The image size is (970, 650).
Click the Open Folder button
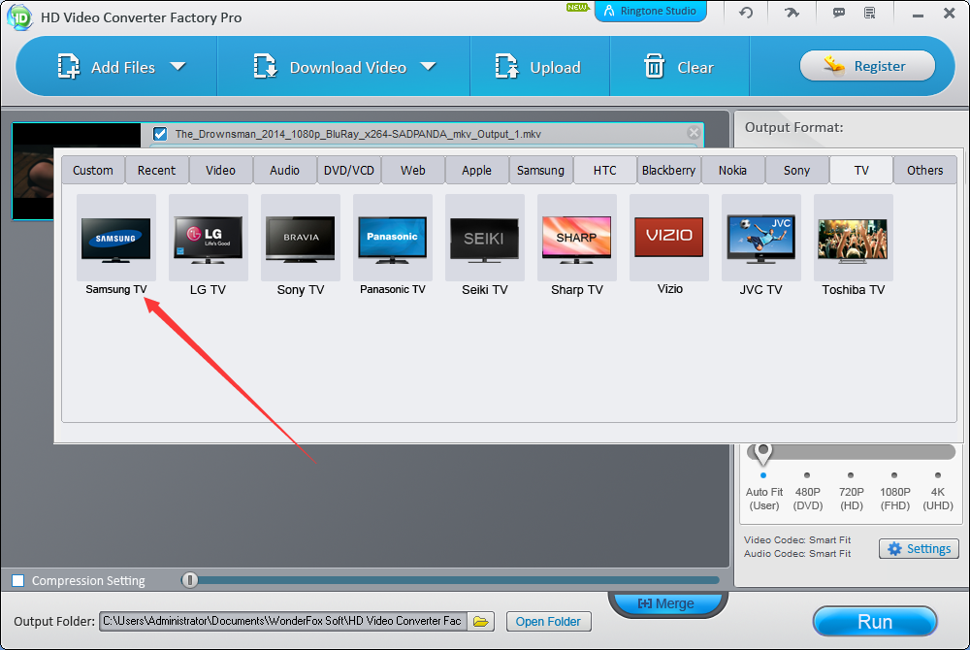[x=549, y=621]
